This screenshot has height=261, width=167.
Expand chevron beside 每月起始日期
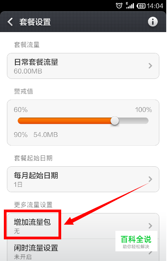pyautogui.click(x=150, y=179)
